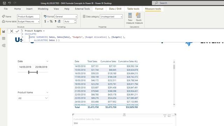Click the Cumulative Sales by Date chart title

coord(86,119)
